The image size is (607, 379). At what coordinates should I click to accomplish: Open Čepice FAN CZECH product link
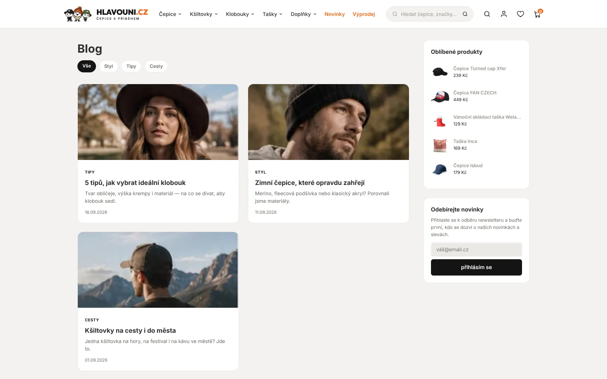(475, 93)
